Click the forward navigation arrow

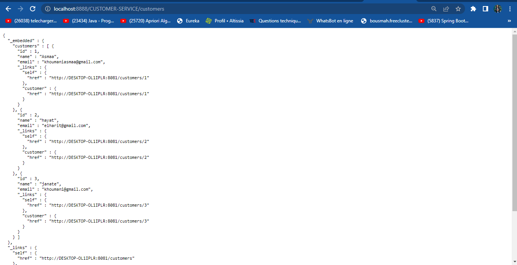click(x=20, y=8)
